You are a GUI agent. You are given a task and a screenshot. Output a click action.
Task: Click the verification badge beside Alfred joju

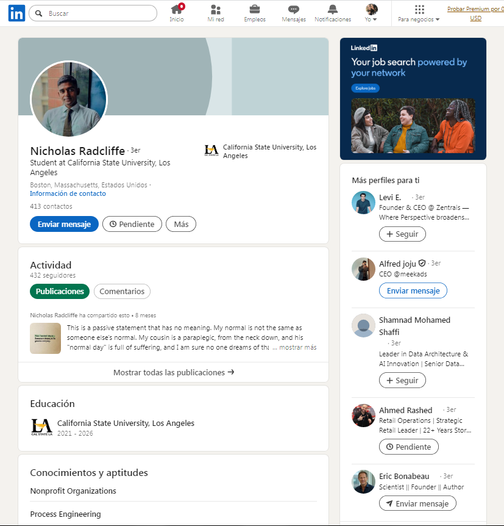pos(422,264)
